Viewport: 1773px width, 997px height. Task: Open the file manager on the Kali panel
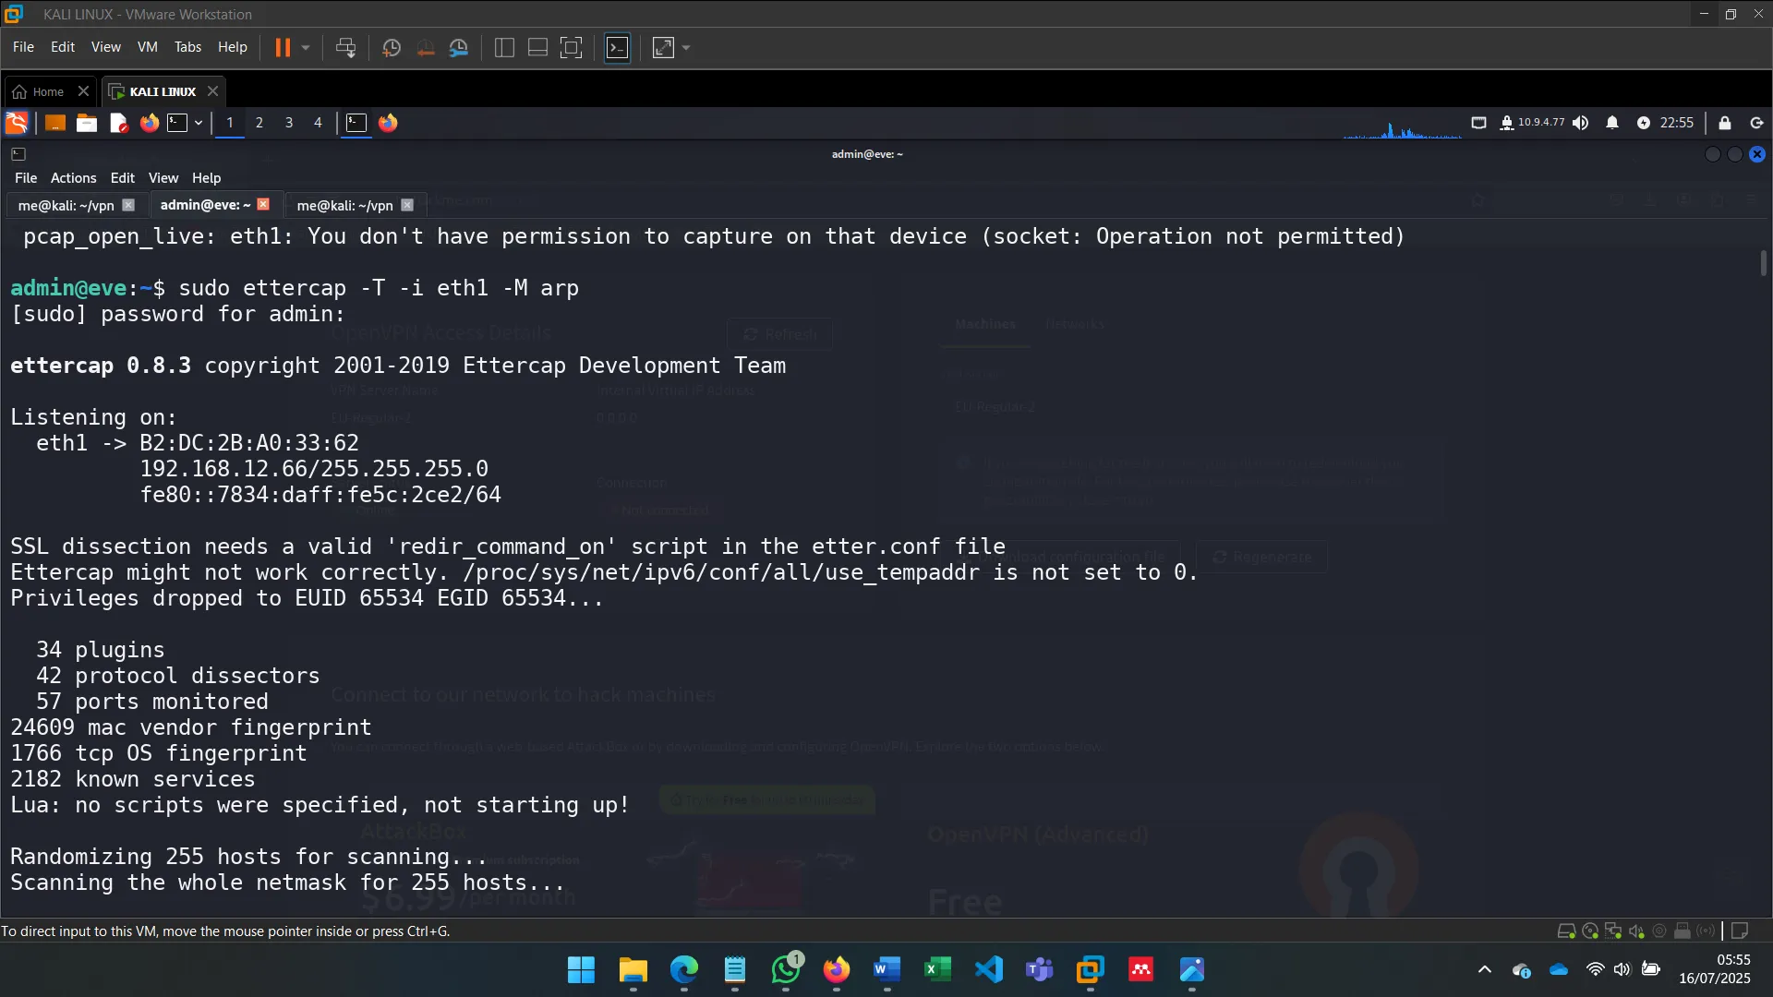(86, 123)
